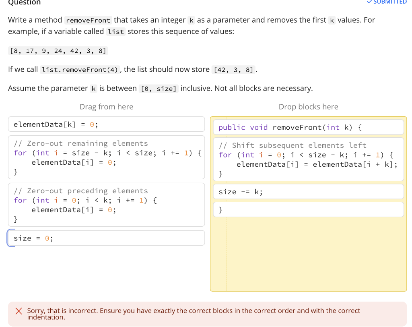412x327 pixels.
Task: Click the "Drop blocks here" label
Action: coord(308,106)
